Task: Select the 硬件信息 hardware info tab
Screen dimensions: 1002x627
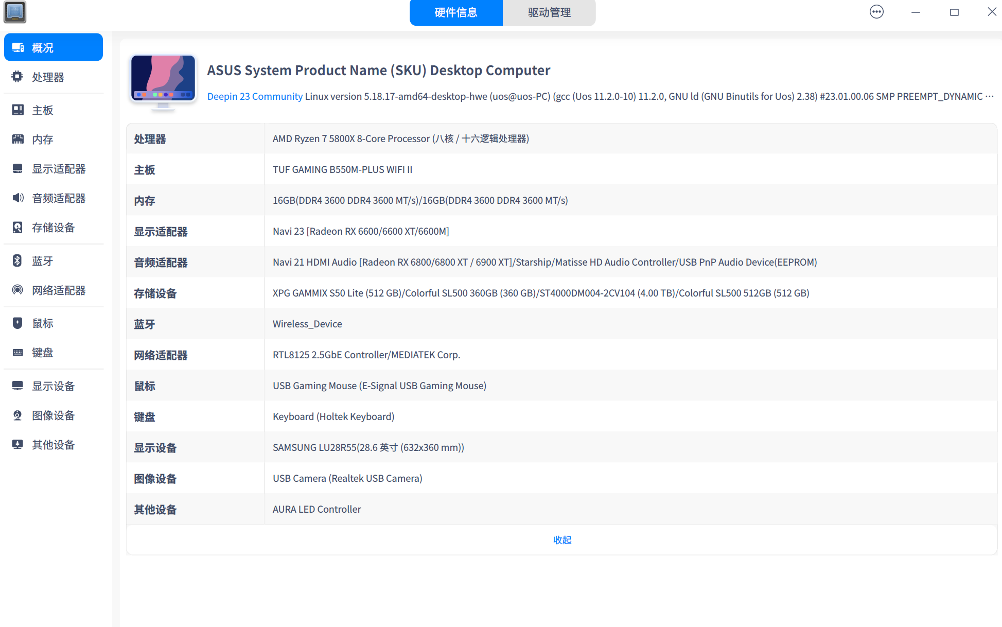Action: (x=455, y=12)
